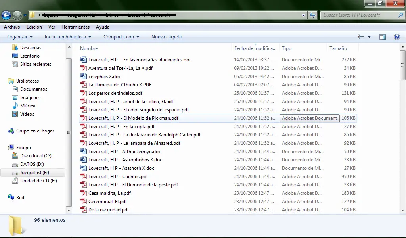
Task: Expand Incluir en biblioteca dropdown
Action: 68,37
